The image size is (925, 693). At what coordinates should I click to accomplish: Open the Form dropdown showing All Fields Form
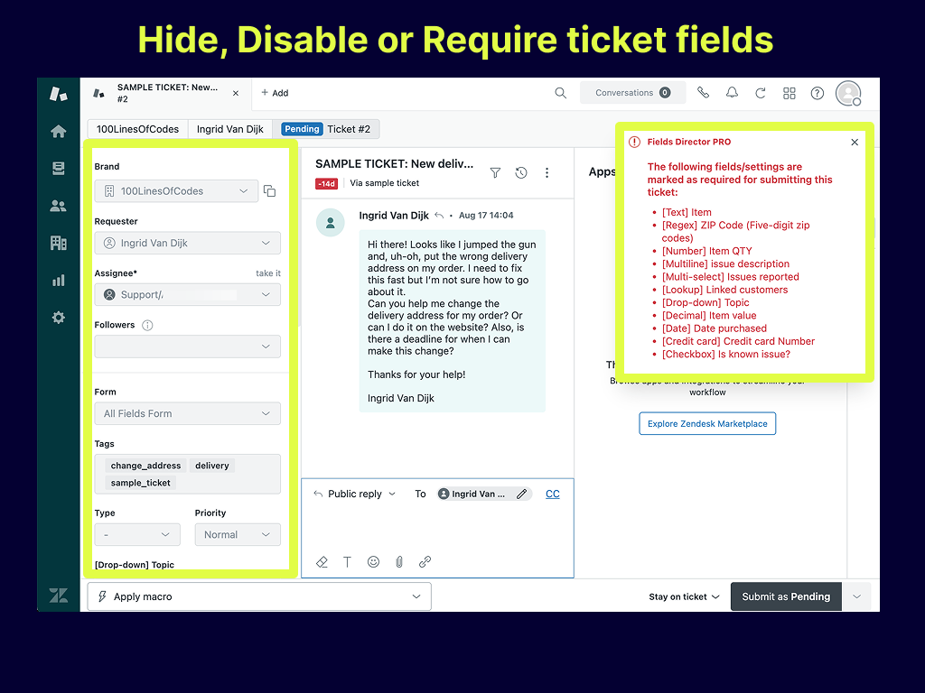pos(187,412)
